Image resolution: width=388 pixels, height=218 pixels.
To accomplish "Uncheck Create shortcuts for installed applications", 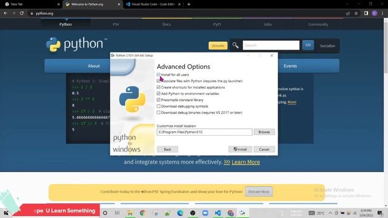I will [x=158, y=87].
